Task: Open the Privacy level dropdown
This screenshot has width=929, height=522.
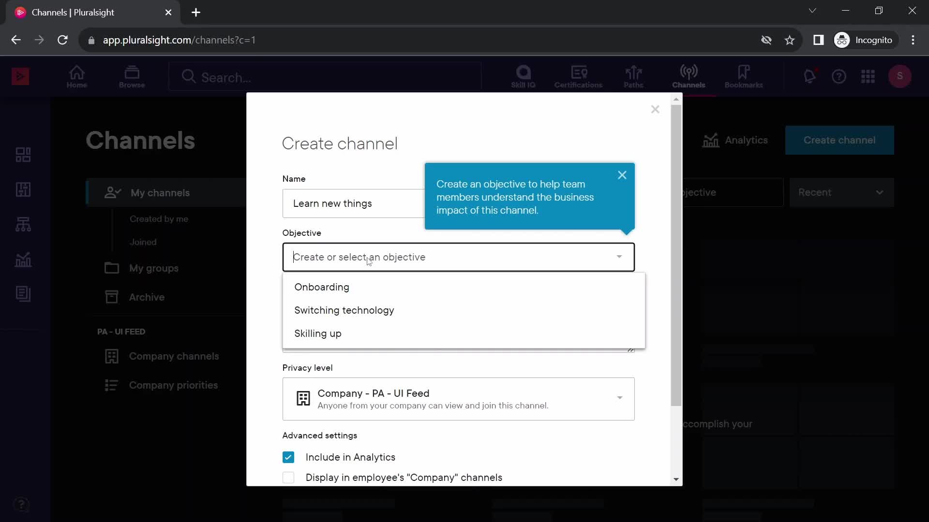Action: [x=458, y=399]
